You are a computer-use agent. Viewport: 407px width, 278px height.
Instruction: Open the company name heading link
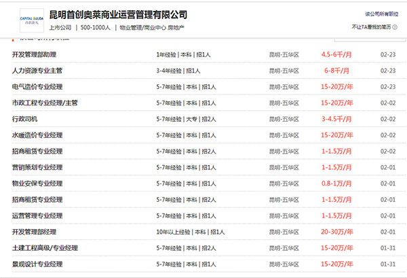(x=119, y=14)
